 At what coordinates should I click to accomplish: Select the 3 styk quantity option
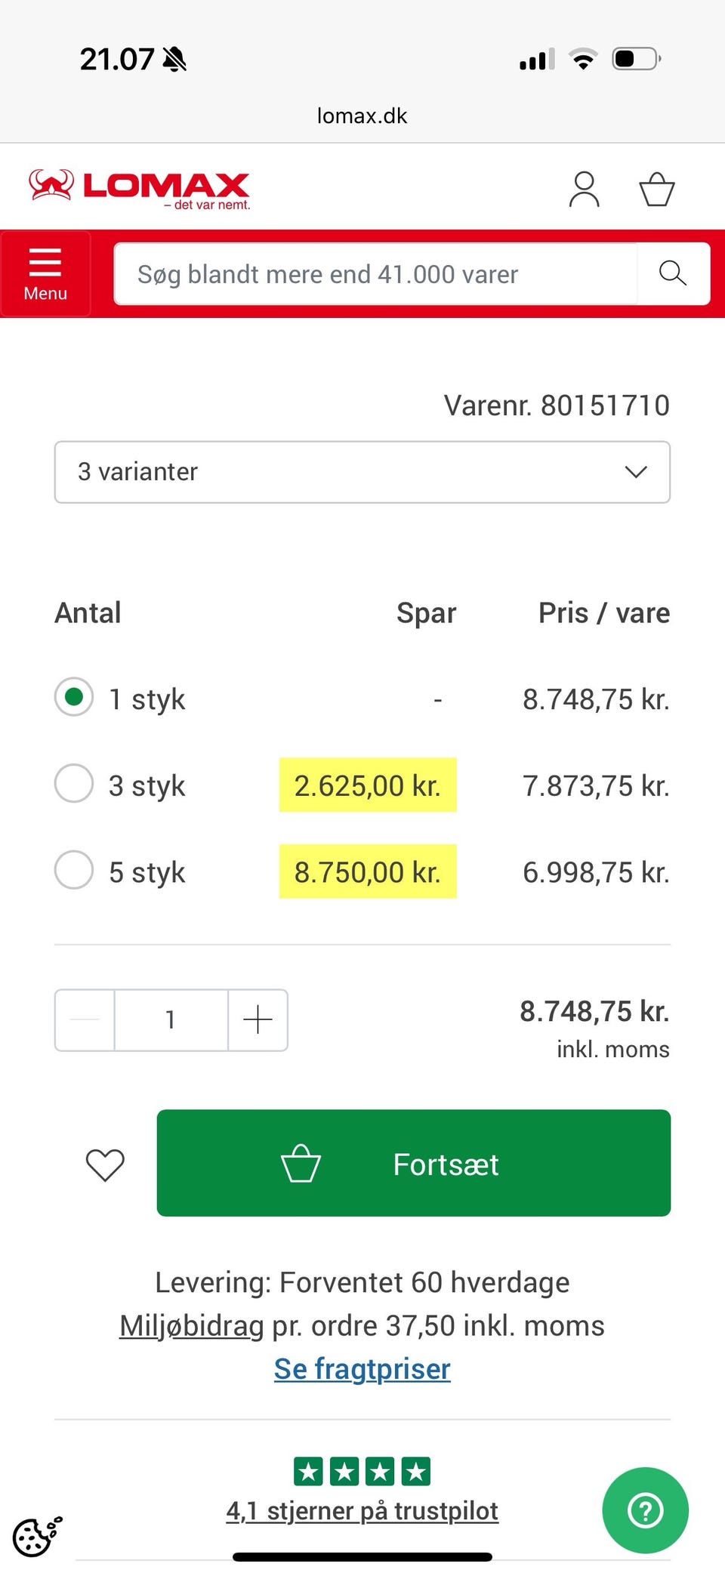pyautogui.click(x=74, y=784)
